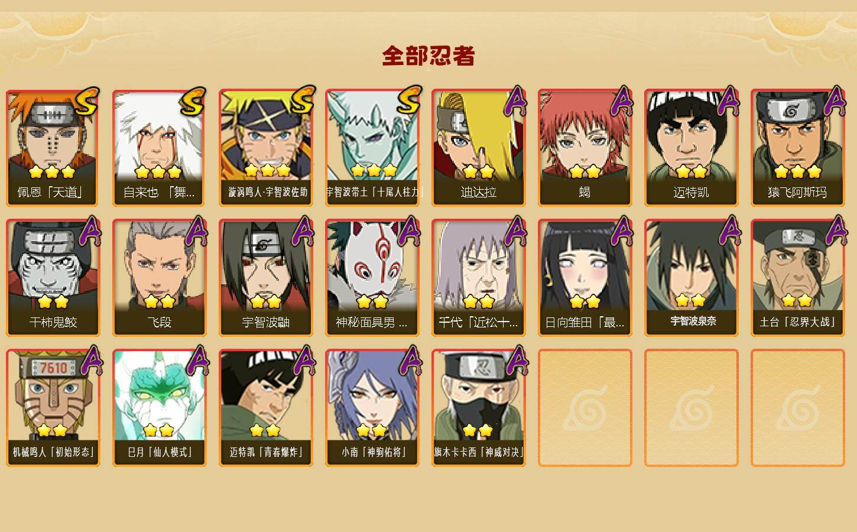Select 宇智波带土「十尾人柱力」 card

[372, 148]
